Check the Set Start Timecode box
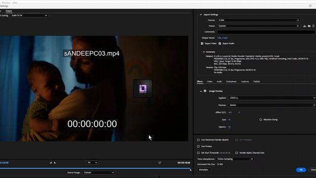316x178 pixels. click(198, 153)
